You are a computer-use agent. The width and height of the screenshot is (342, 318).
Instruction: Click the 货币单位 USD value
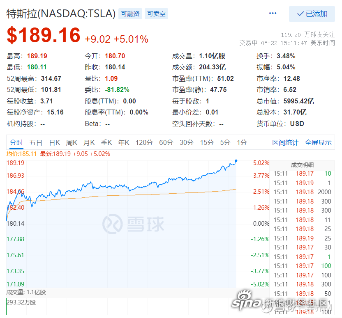coord(297,124)
